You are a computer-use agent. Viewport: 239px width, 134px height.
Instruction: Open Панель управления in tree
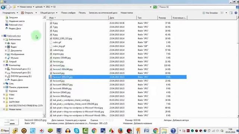(x=18, y=87)
